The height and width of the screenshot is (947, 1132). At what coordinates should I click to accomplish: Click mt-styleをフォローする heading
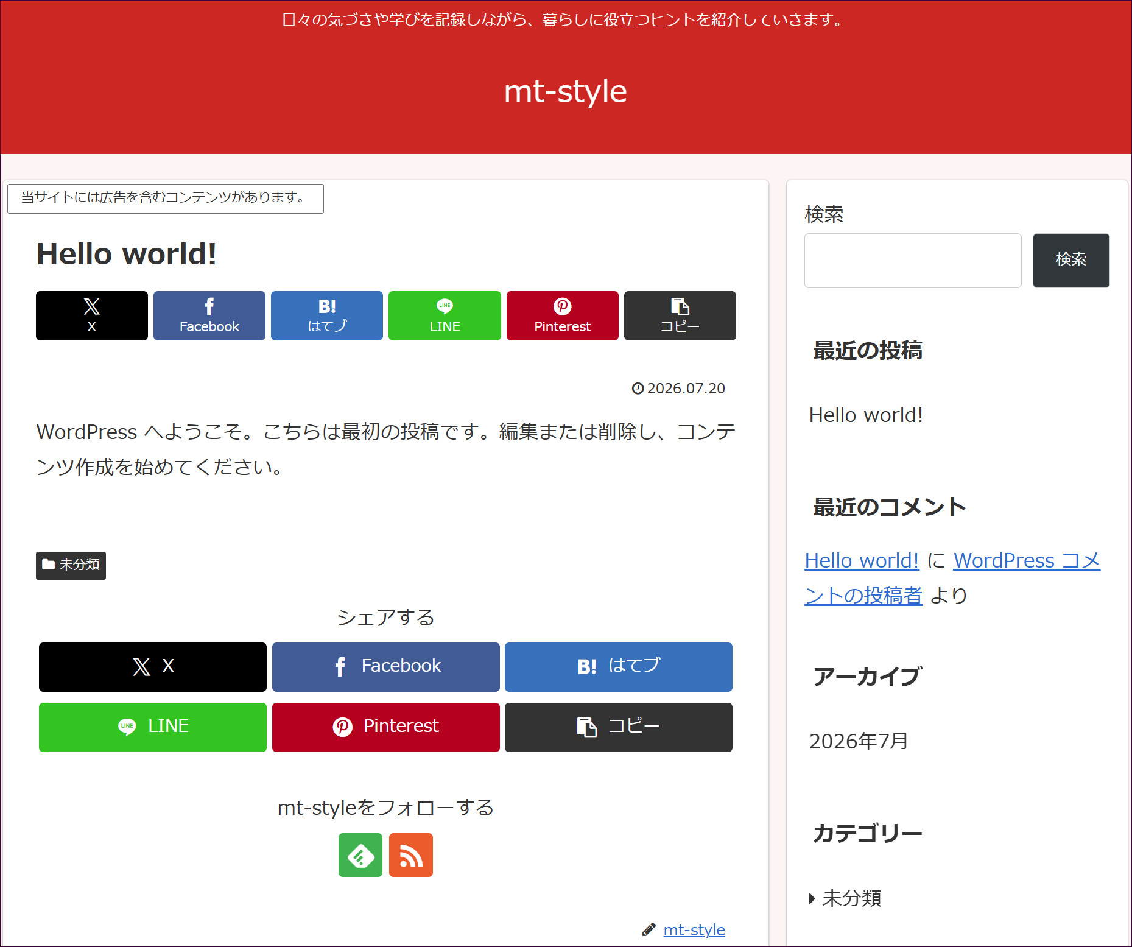coord(386,808)
